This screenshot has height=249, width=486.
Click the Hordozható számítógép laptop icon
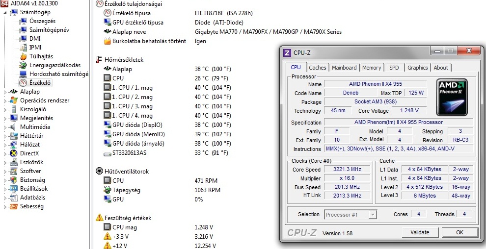pyautogui.click(x=23, y=74)
